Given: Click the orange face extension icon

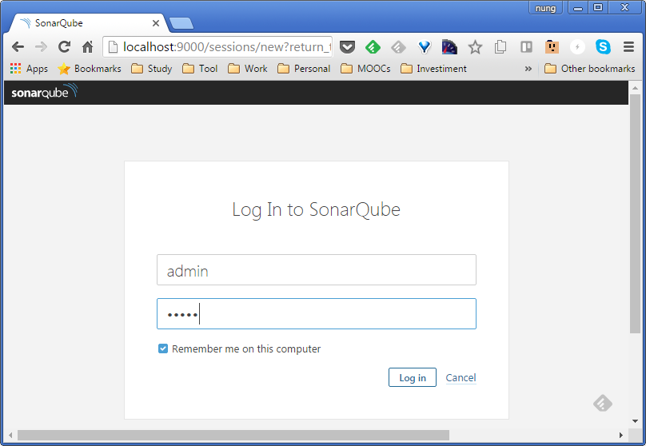Looking at the screenshot, I should [552, 47].
